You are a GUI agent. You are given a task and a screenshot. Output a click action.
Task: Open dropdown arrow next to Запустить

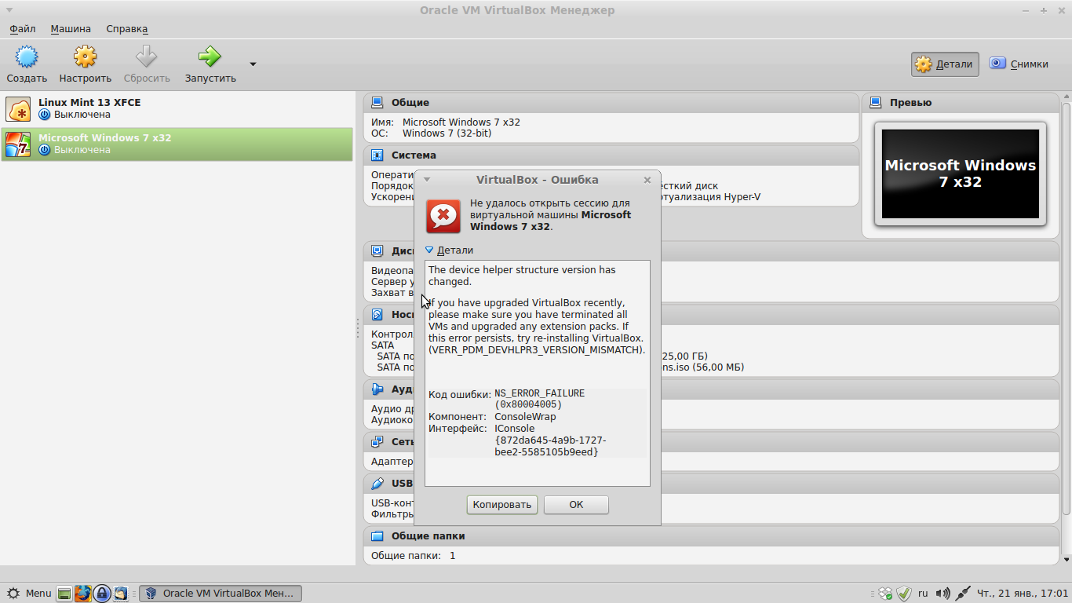click(253, 64)
